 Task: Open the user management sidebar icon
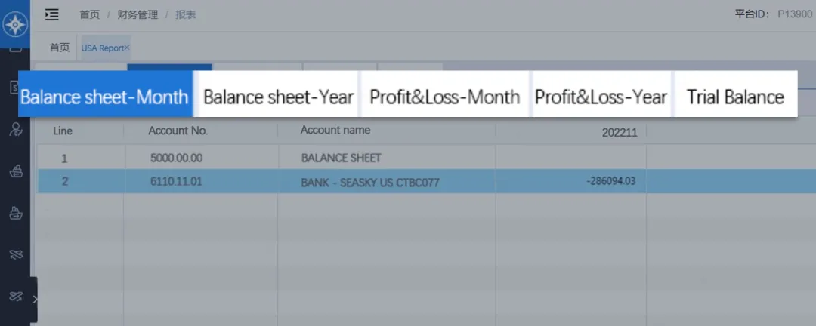point(15,129)
